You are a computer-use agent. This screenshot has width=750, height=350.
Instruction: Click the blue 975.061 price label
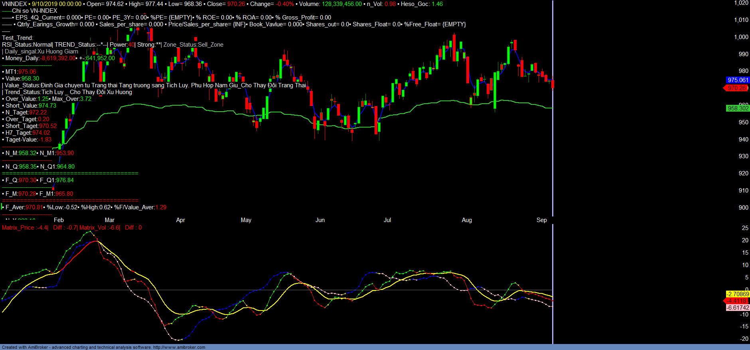click(738, 80)
